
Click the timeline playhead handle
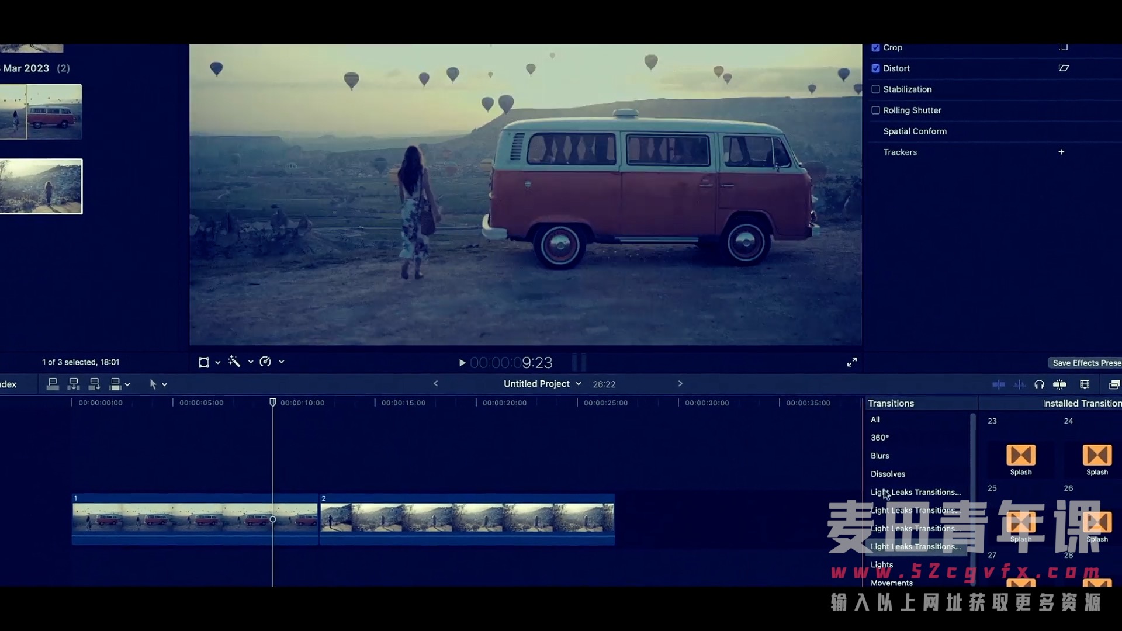tap(273, 403)
